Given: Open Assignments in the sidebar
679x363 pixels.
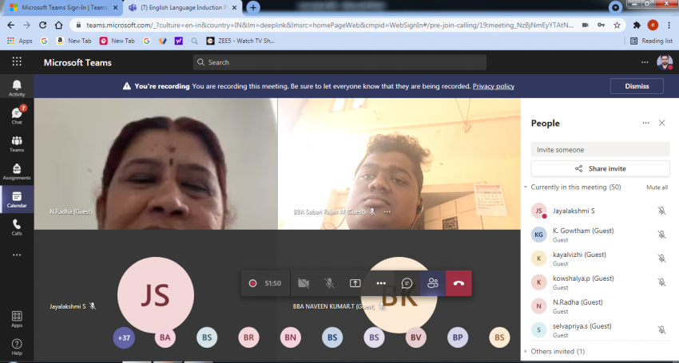Looking at the screenshot, I should click(x=17, y=172).
